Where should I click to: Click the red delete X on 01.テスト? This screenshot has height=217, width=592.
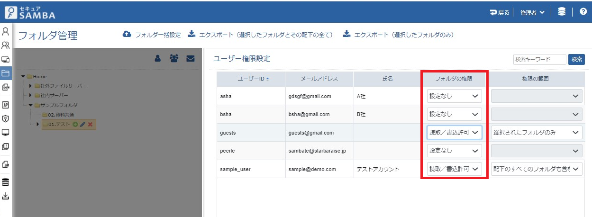coord(90,124)
